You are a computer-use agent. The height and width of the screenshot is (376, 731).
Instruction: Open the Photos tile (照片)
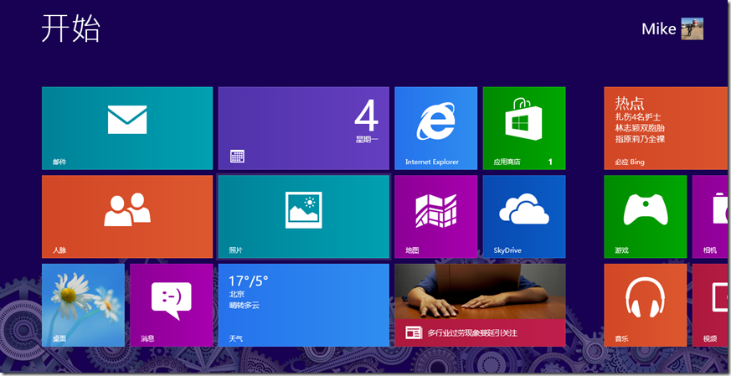click(x=303, y=216)
